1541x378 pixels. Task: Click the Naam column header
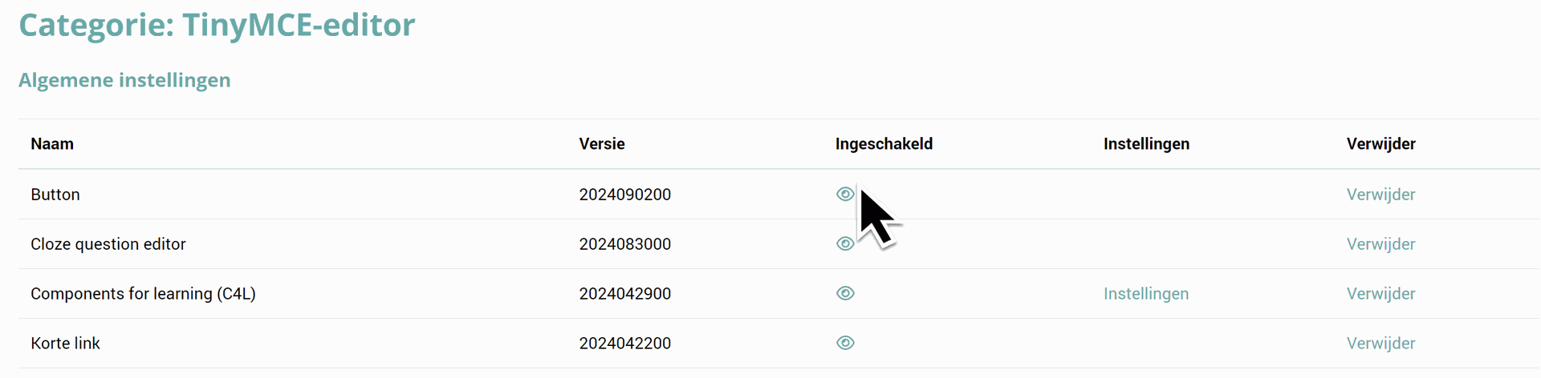coord(52,144)
